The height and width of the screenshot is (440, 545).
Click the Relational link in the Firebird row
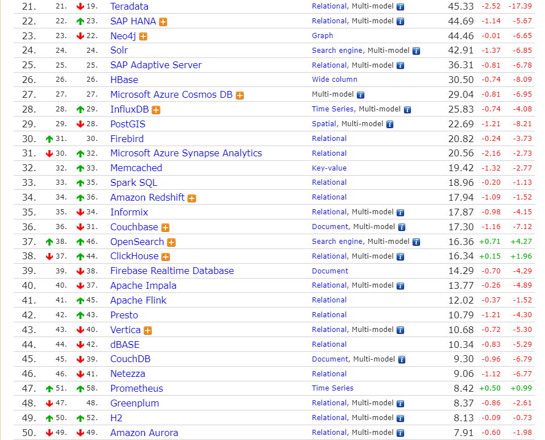coord(329,138)
